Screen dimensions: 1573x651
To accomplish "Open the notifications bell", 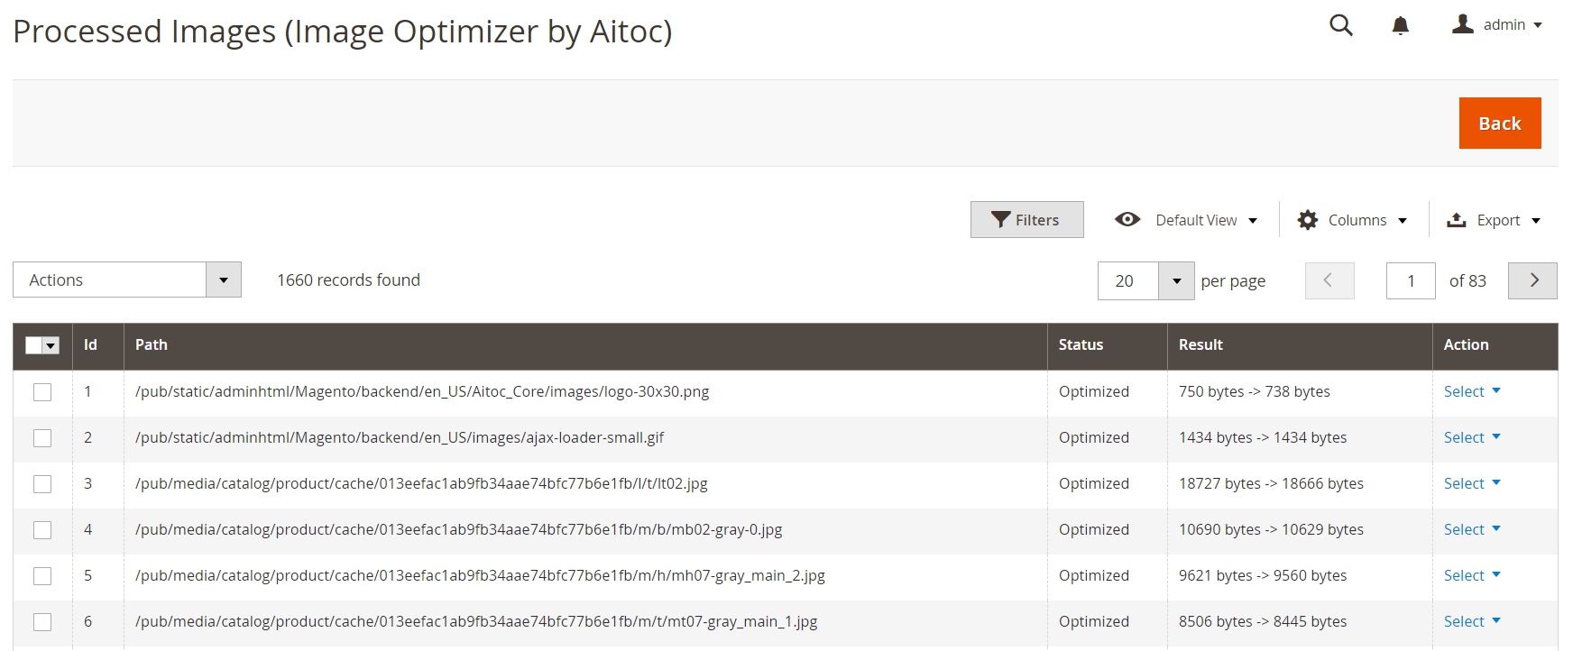I will tap(1400, 25).
